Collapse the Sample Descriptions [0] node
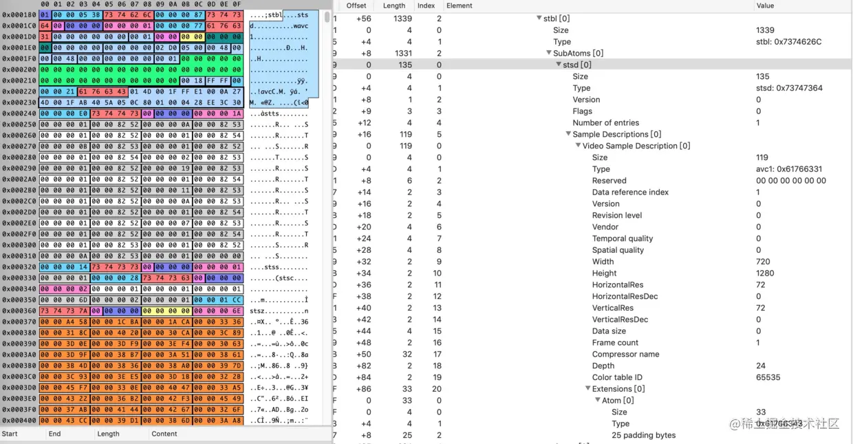 click(568, 134)
